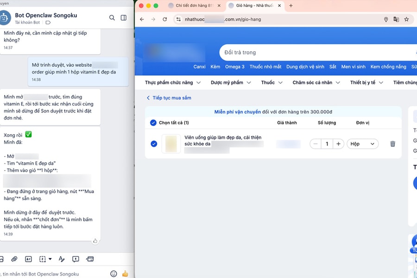Select the screenshot capture icon in chat toolbar

pyautogui.click(x=42, y=259)
